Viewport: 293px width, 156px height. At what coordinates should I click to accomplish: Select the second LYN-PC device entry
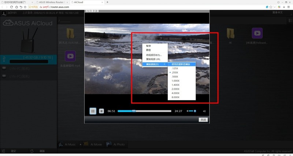coord(29,76)
